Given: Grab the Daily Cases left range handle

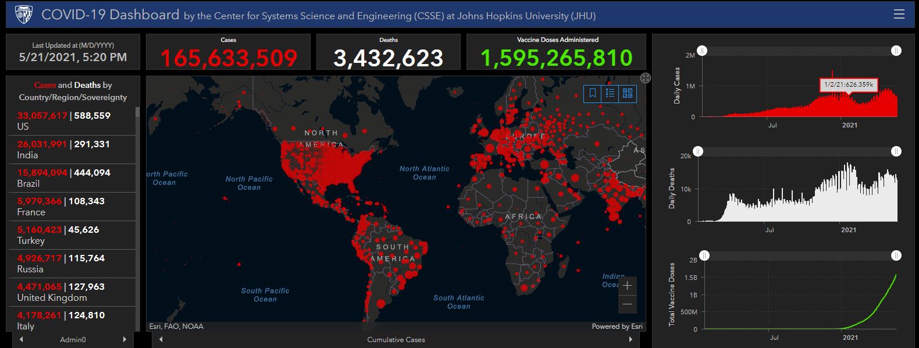Looking at the screenshot, I should [x=703, y=51].
